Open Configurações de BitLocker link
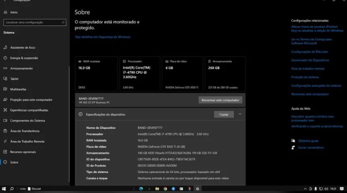The width and height of the screenshot is (347, 193). pos(310,52)
